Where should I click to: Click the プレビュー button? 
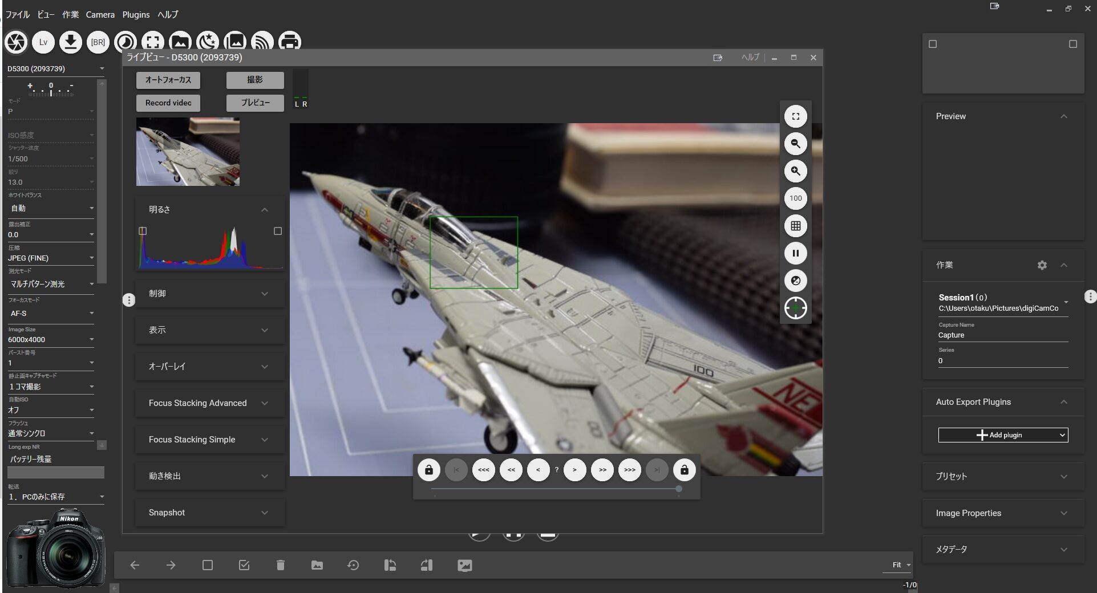click(255, 103)
